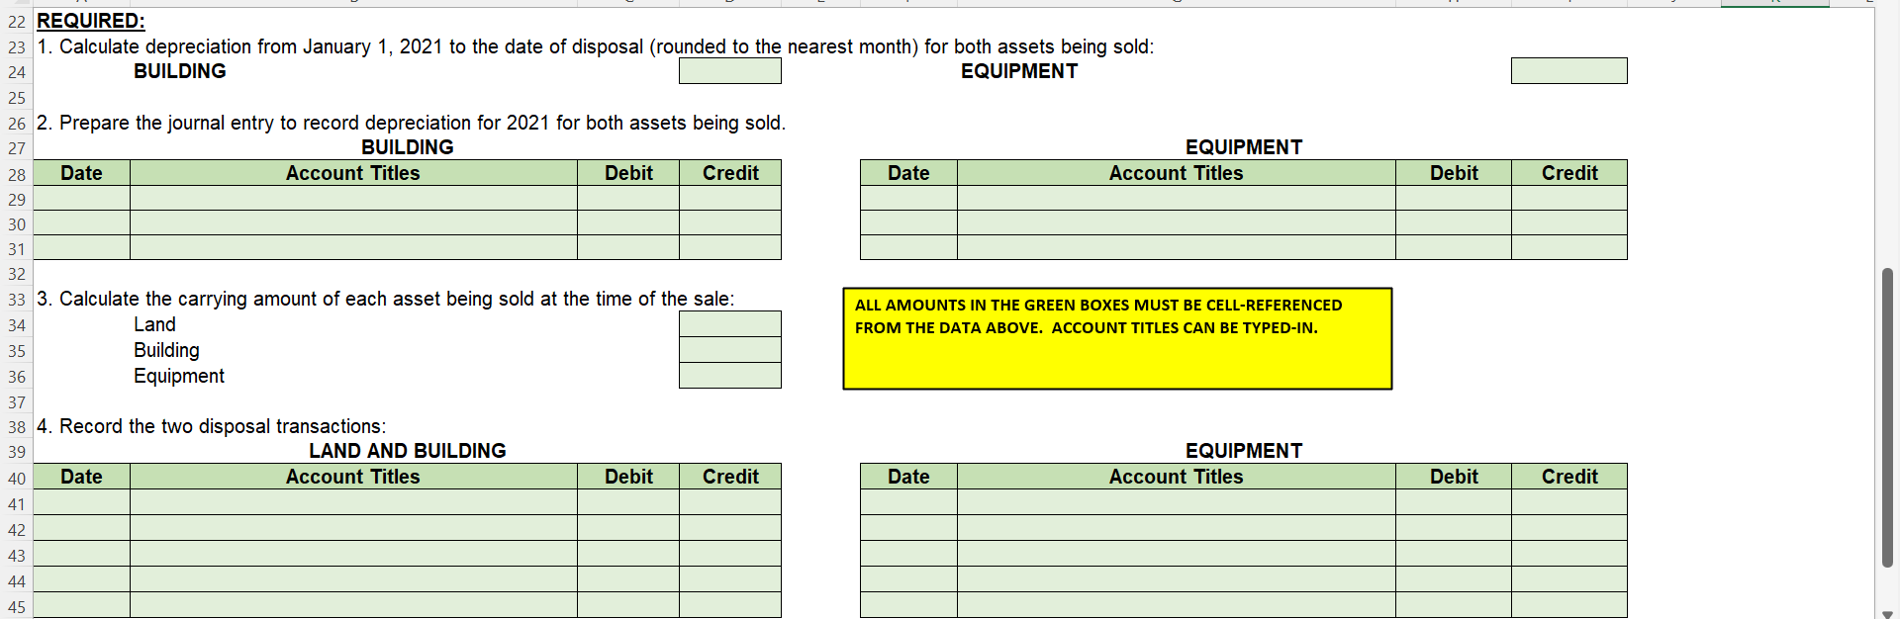Click Credit header in EQUIPMENT disposal table row 40

pos(1569,477)
